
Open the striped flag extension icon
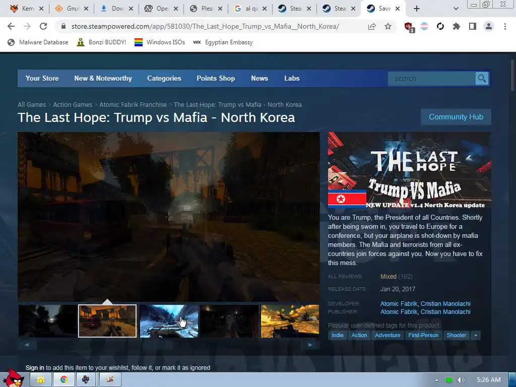tap(424, 26)
